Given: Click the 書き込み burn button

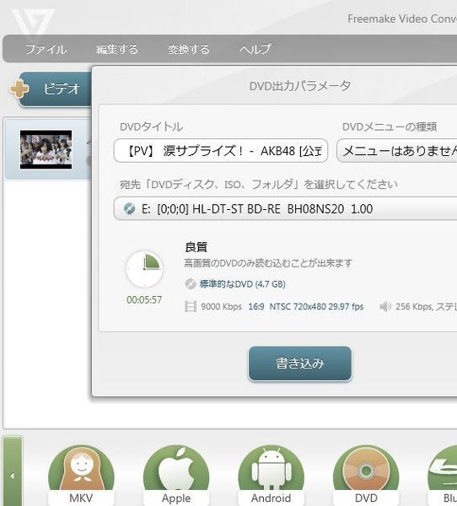Looking at the screenshot, I should coord(300,363).
